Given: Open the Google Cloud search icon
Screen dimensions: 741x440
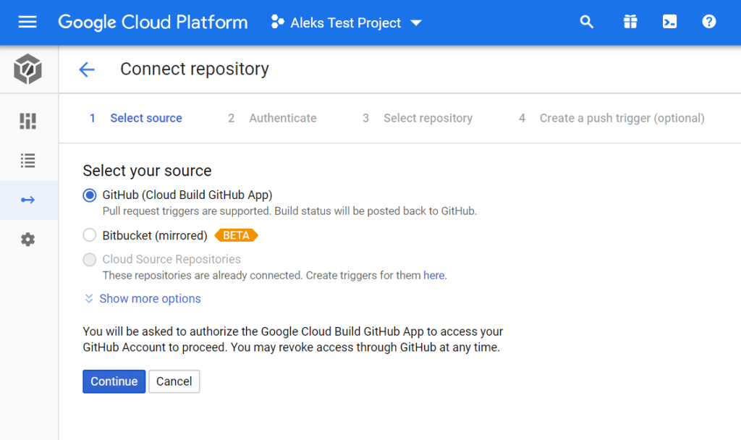Looking at the screenshot, I should [586, 22].
